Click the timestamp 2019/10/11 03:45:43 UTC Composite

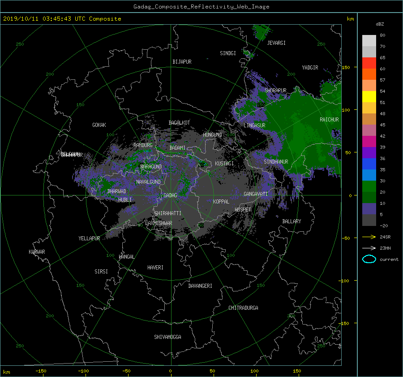(62, 19)
